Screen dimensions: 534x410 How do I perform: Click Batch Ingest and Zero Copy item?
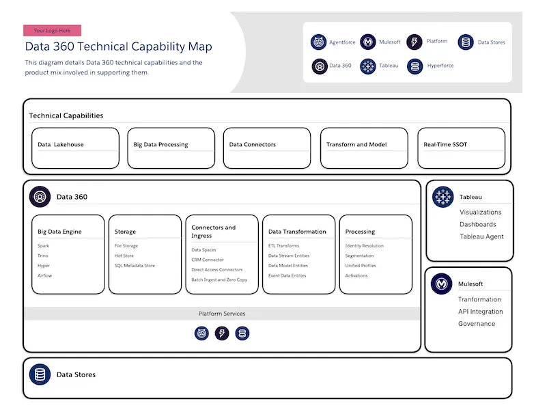coord(219,279)
